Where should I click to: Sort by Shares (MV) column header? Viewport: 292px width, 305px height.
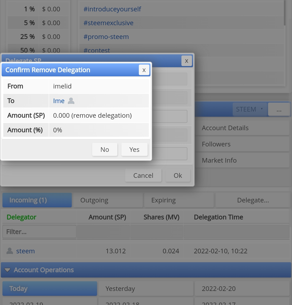pos(161,217)
